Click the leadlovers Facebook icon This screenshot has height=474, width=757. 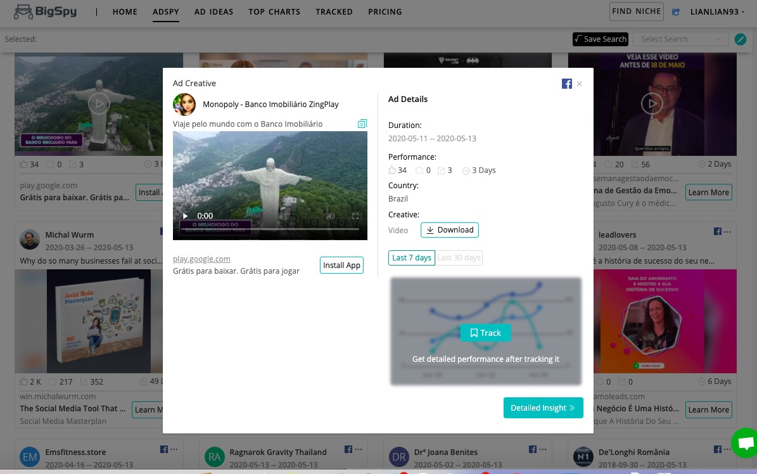pos(718,231)
